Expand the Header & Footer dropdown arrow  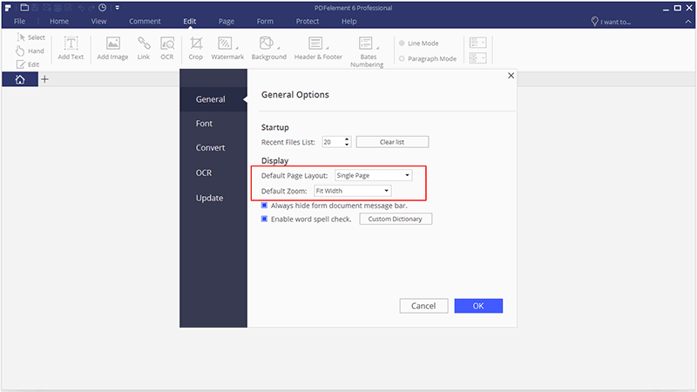coord(328,48)
